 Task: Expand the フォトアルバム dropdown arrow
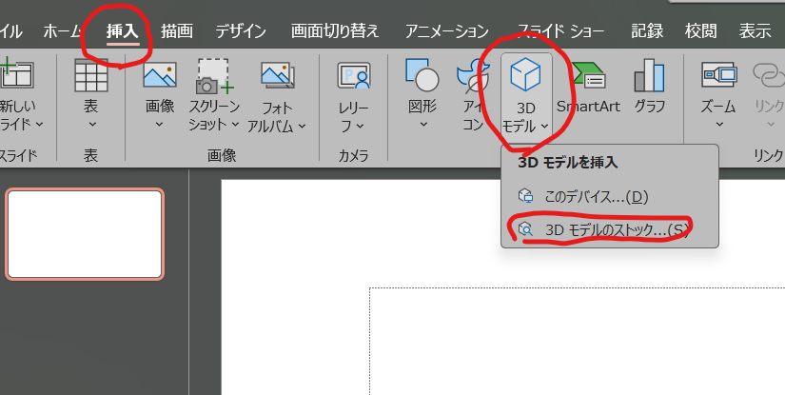[x=302, y=127]
